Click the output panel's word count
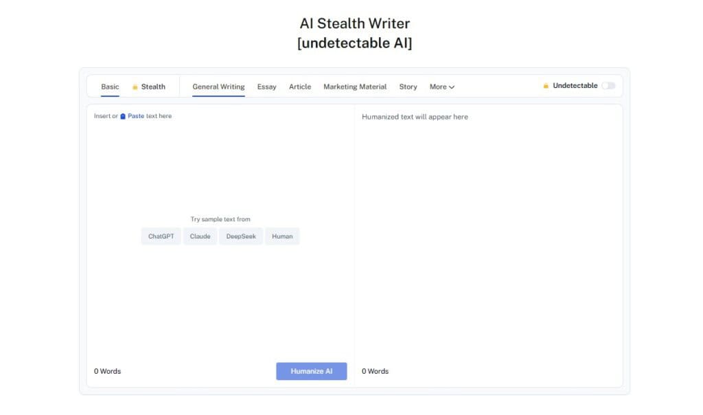This screenshot has width=703, height=415. pyautogui.click(x=375, y=372)
